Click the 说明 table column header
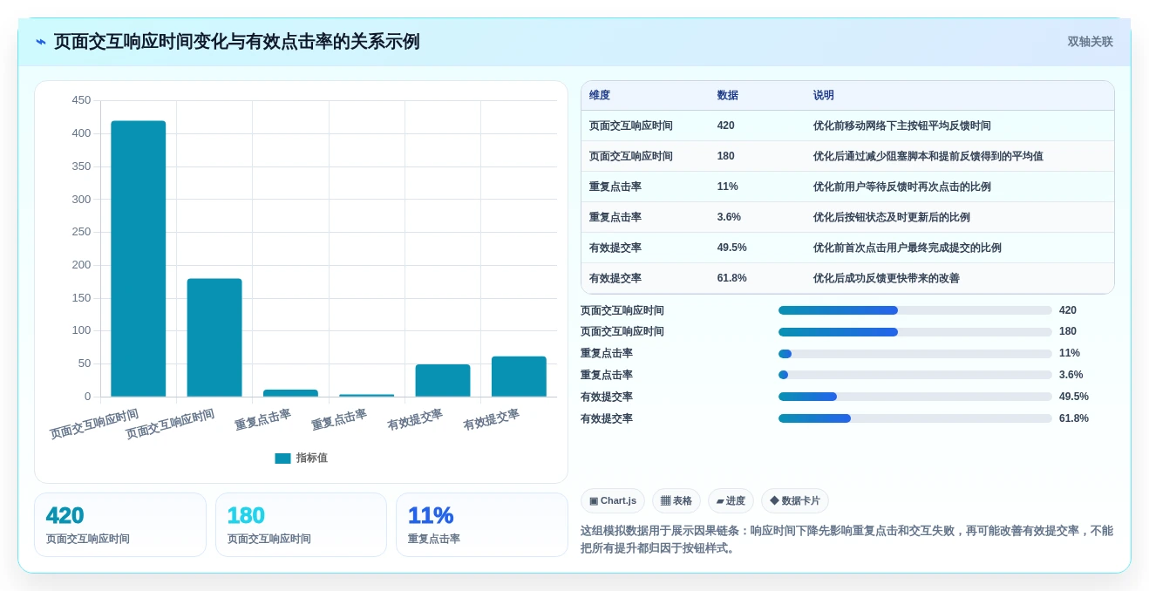 pos(960,96)
